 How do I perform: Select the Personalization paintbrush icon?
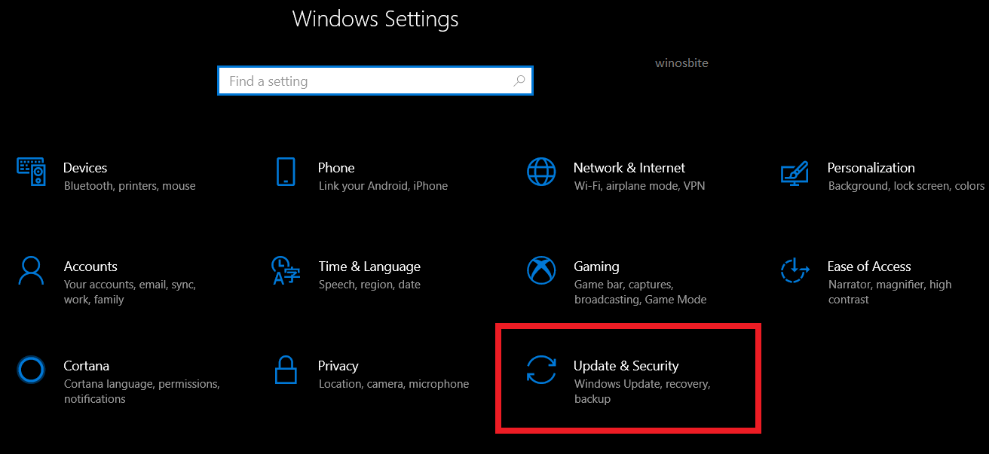(795, 172)
